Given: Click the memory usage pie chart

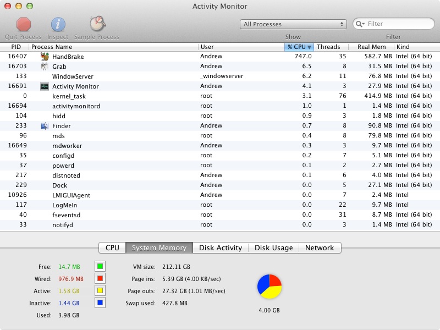Looking at the screenshot, I should 269,287.
